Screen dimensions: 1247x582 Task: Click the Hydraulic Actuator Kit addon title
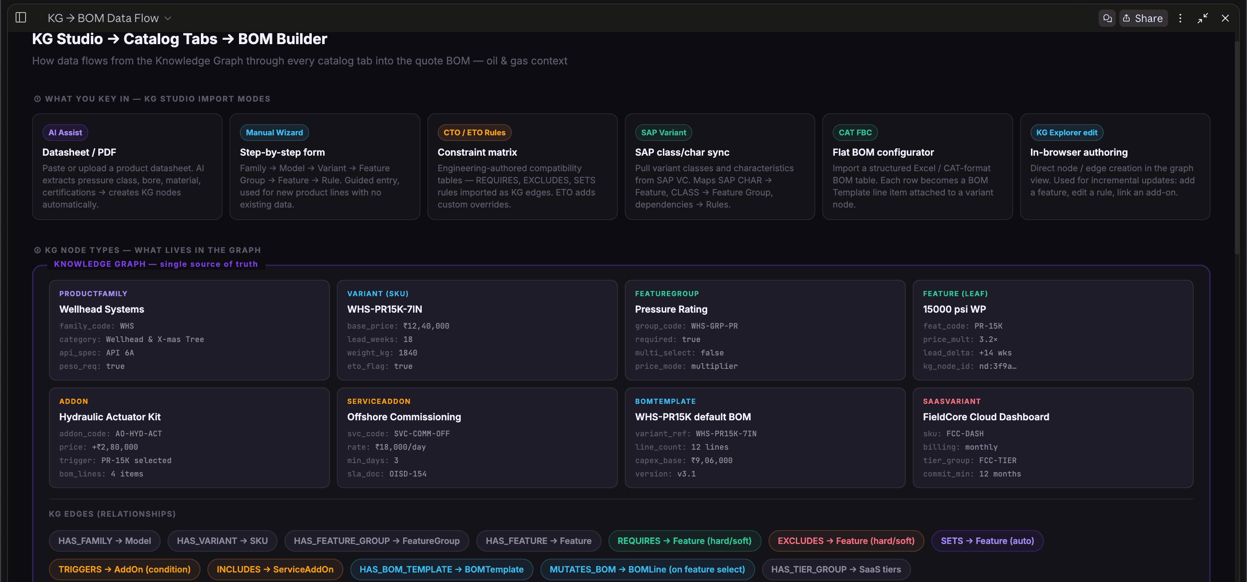point(110,417)
